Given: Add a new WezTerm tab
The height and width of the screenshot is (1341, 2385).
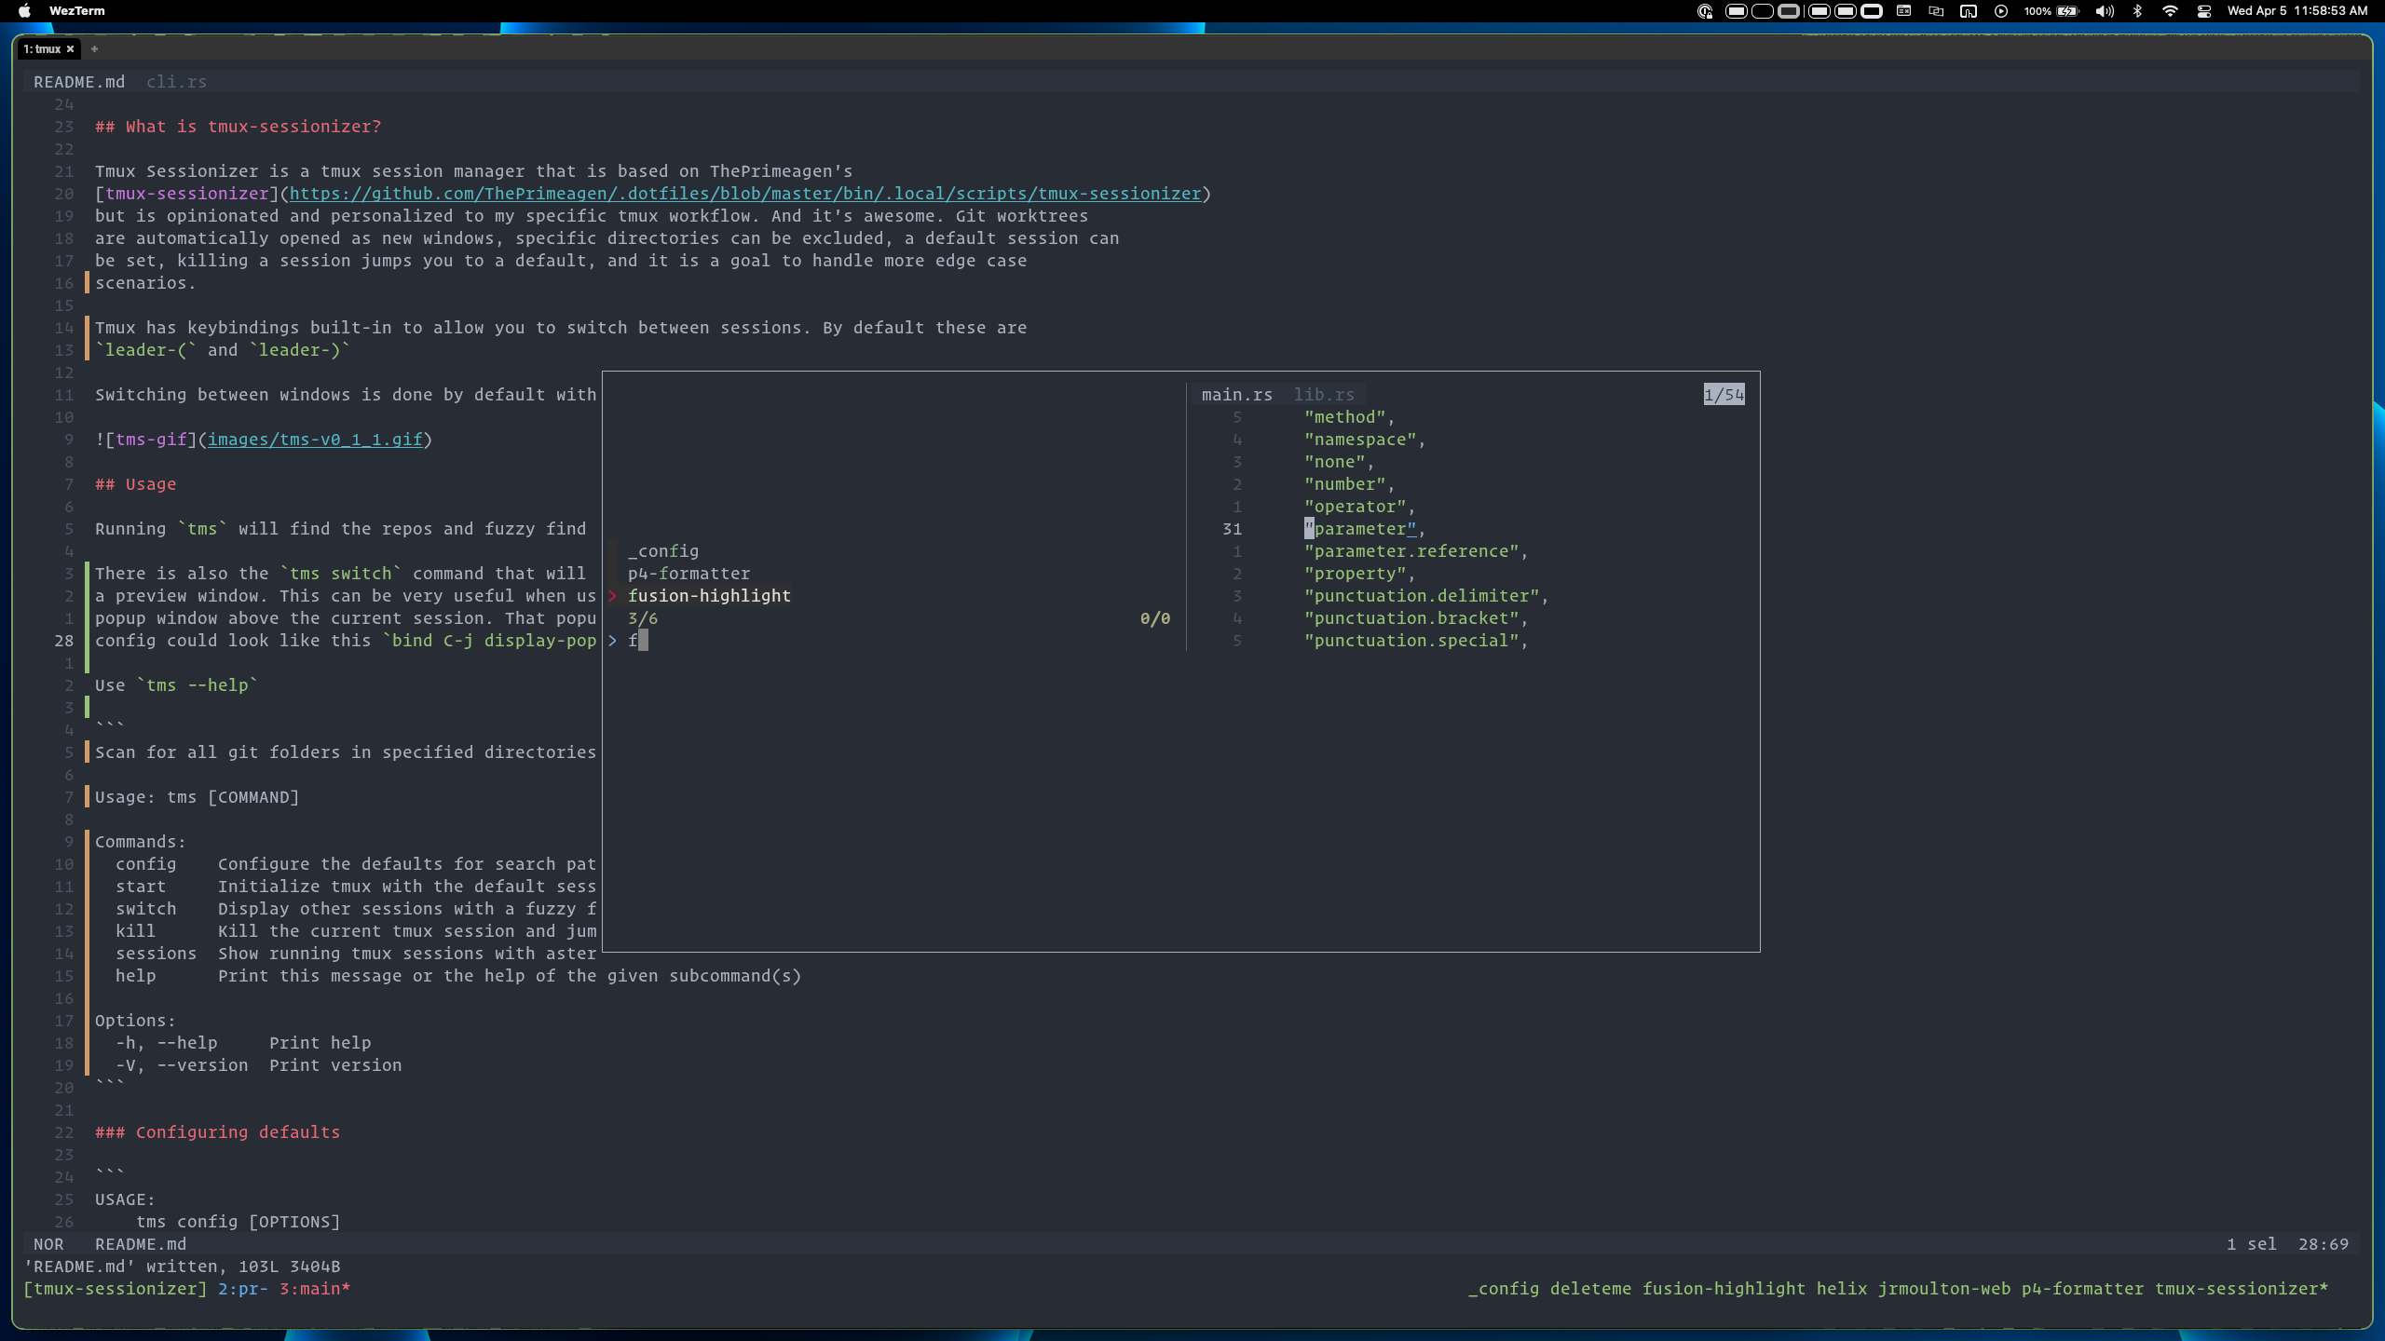Looking at the screenshot, I should coord(94,49).
